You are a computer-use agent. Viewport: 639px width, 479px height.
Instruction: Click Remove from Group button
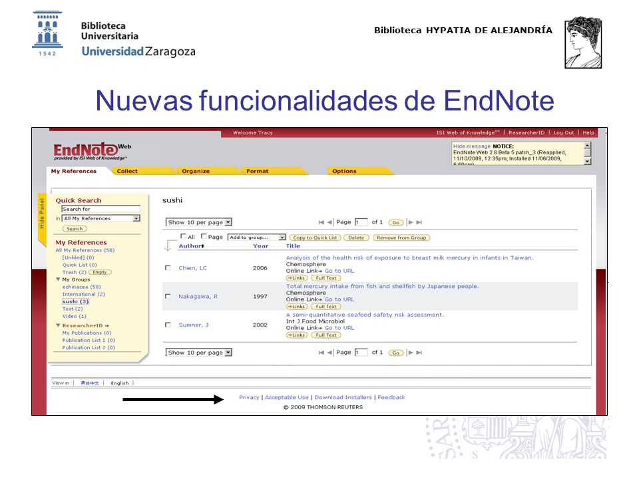pyautogui.click(x=401, y=238)
